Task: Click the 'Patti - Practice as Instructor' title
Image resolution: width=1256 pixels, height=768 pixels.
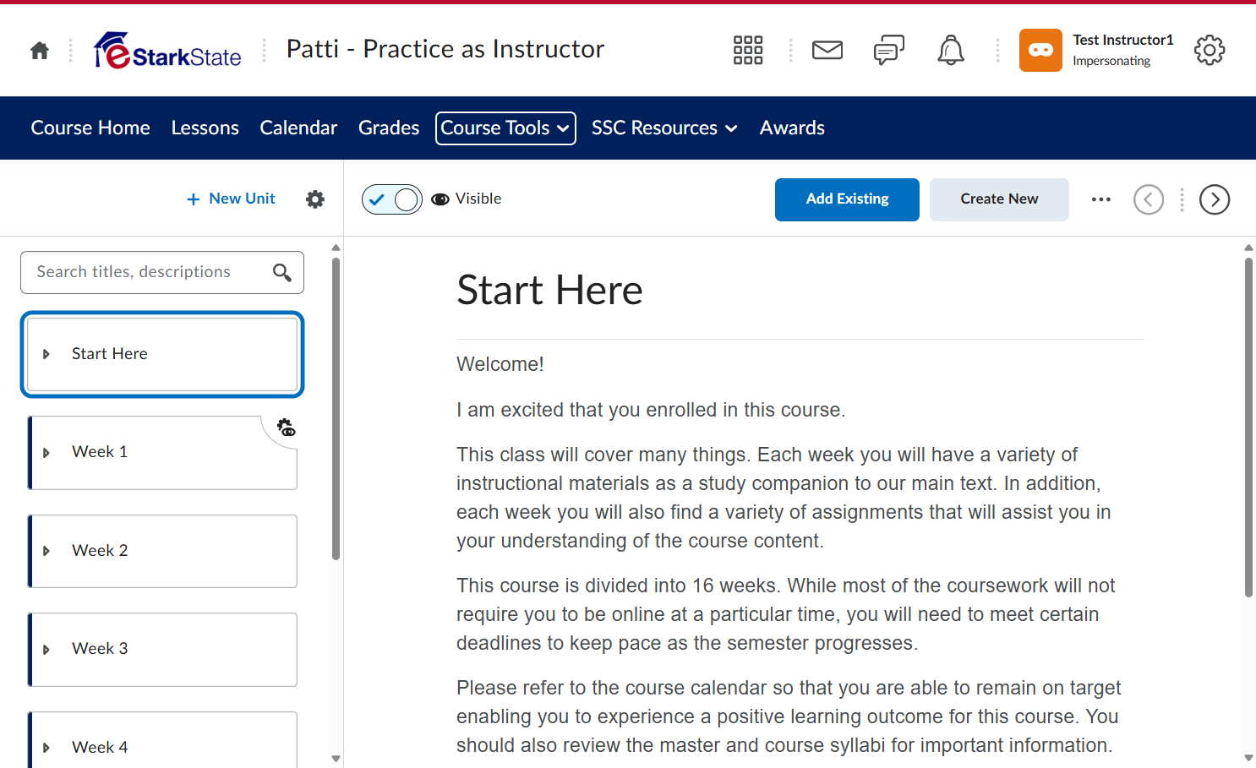Action: click(445, 49)
